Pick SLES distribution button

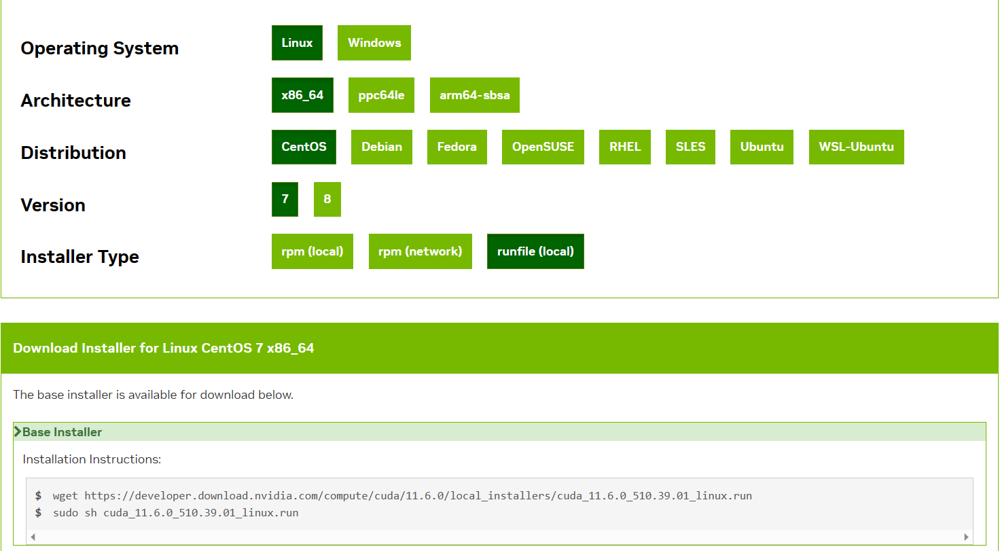(690, 147)
